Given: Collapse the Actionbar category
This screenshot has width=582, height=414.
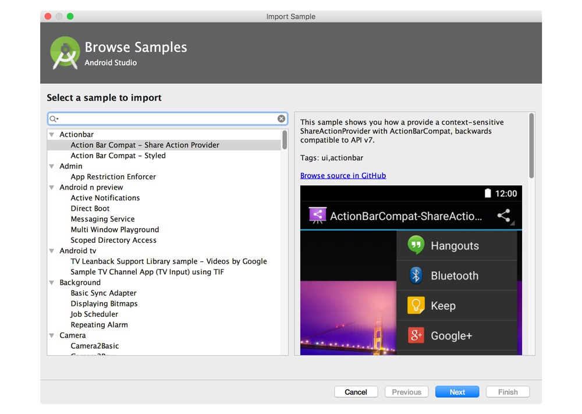Looking at the screenshot, I should point(52,135).
